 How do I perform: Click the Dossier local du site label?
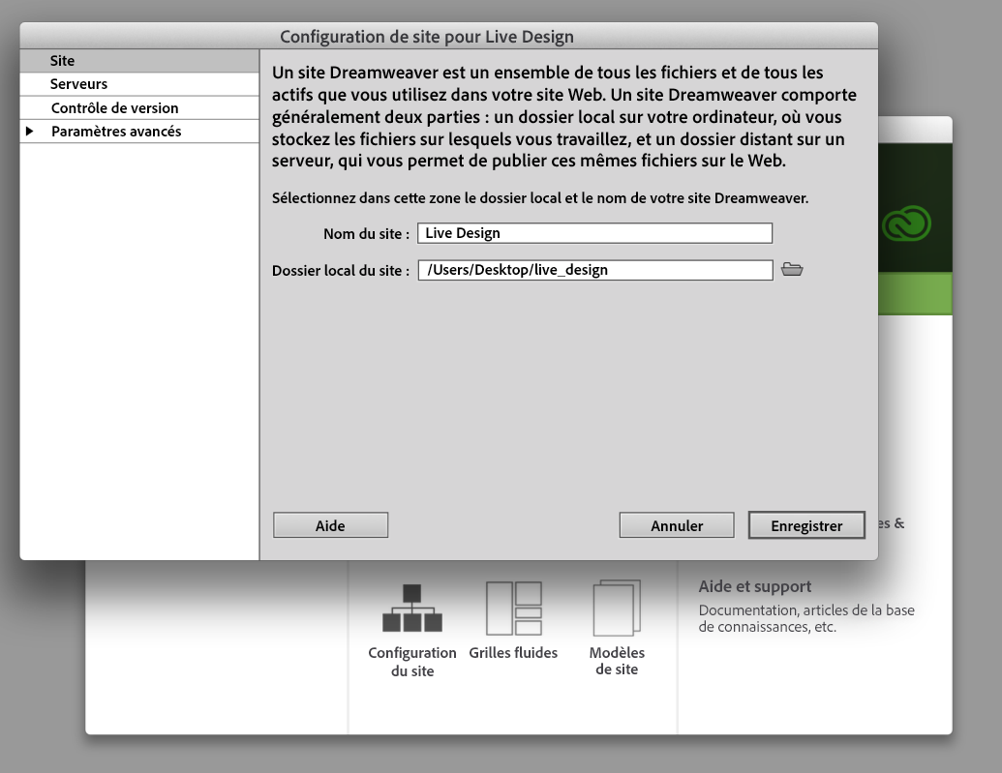(x=341, y=270)
